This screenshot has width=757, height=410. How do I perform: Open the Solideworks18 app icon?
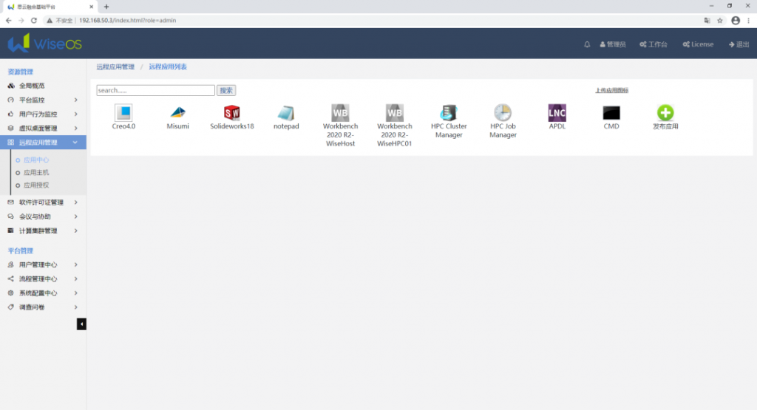click(232, 113)
